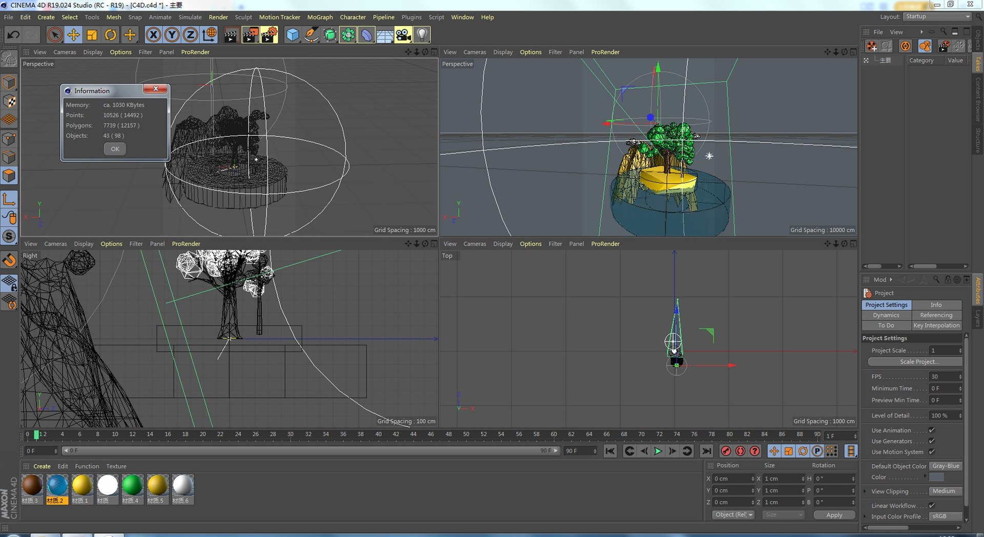Add a Floor environment object
Image resolution: width=984 pixels, height=537 pixels.
385,35
